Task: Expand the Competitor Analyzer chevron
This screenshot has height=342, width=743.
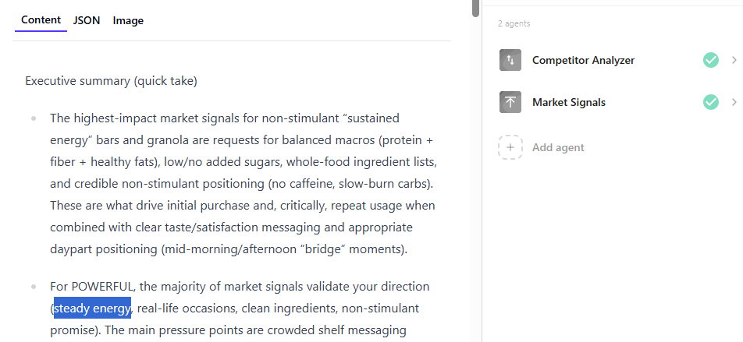Action: point(734,60)
